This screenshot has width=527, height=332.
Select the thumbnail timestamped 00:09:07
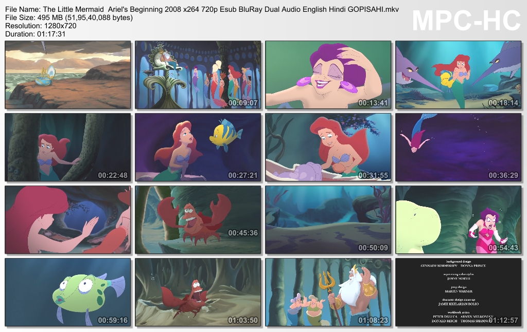(x=198, y=75)
